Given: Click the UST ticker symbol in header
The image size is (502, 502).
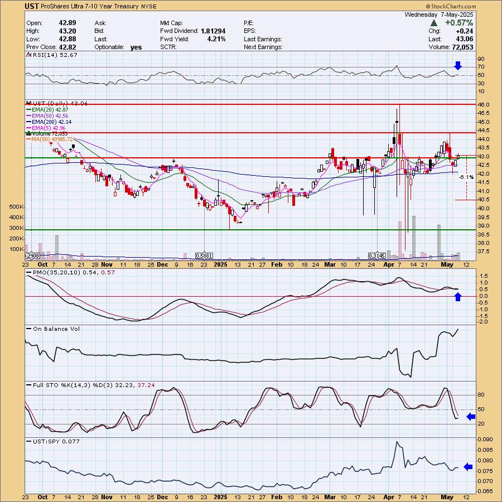Looking at the screenshot, I should (x=32, y=6).
